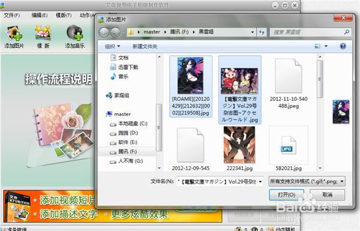The image size is (360, 231).
Task: Select master computer in navigation pane
Action: tap(118, 114)
